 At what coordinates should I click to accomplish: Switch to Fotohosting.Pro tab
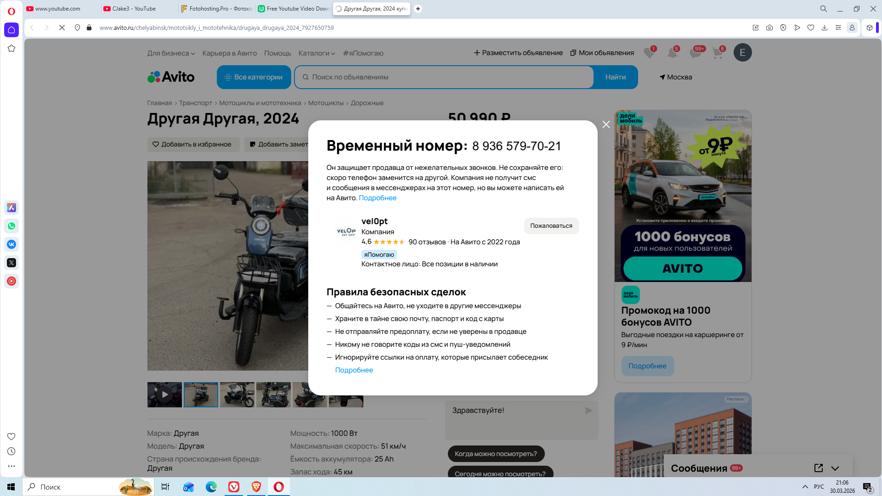[216, 9]
